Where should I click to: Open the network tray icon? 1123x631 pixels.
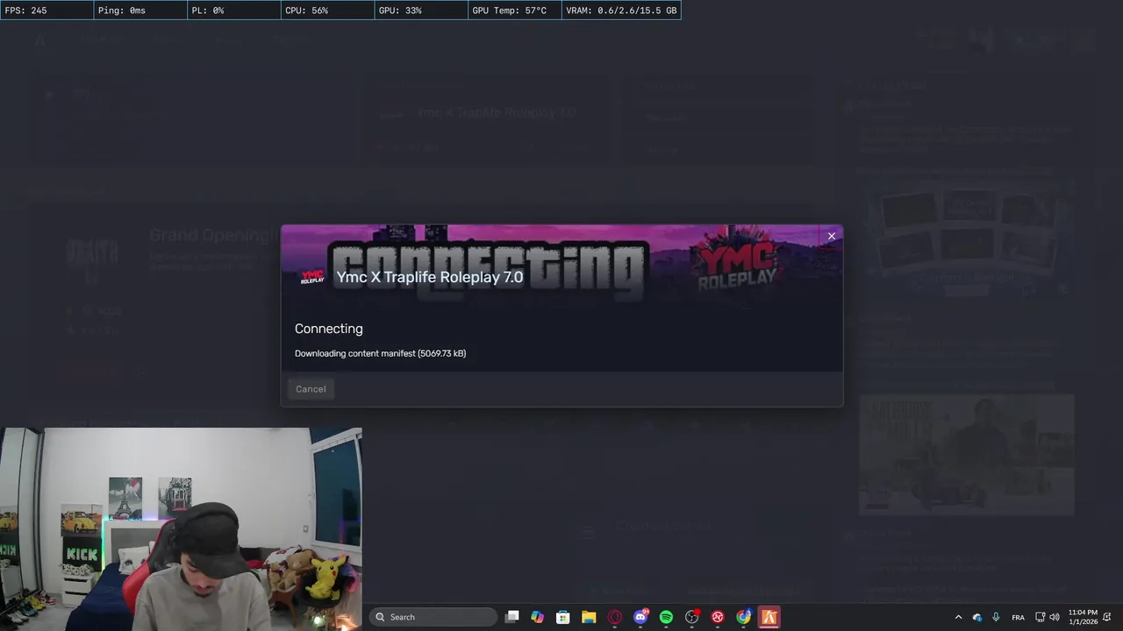(x=1041, y=617)
